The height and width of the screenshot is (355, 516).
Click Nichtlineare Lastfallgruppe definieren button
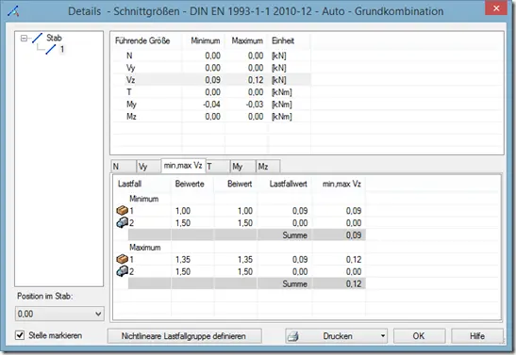point(184,336)
